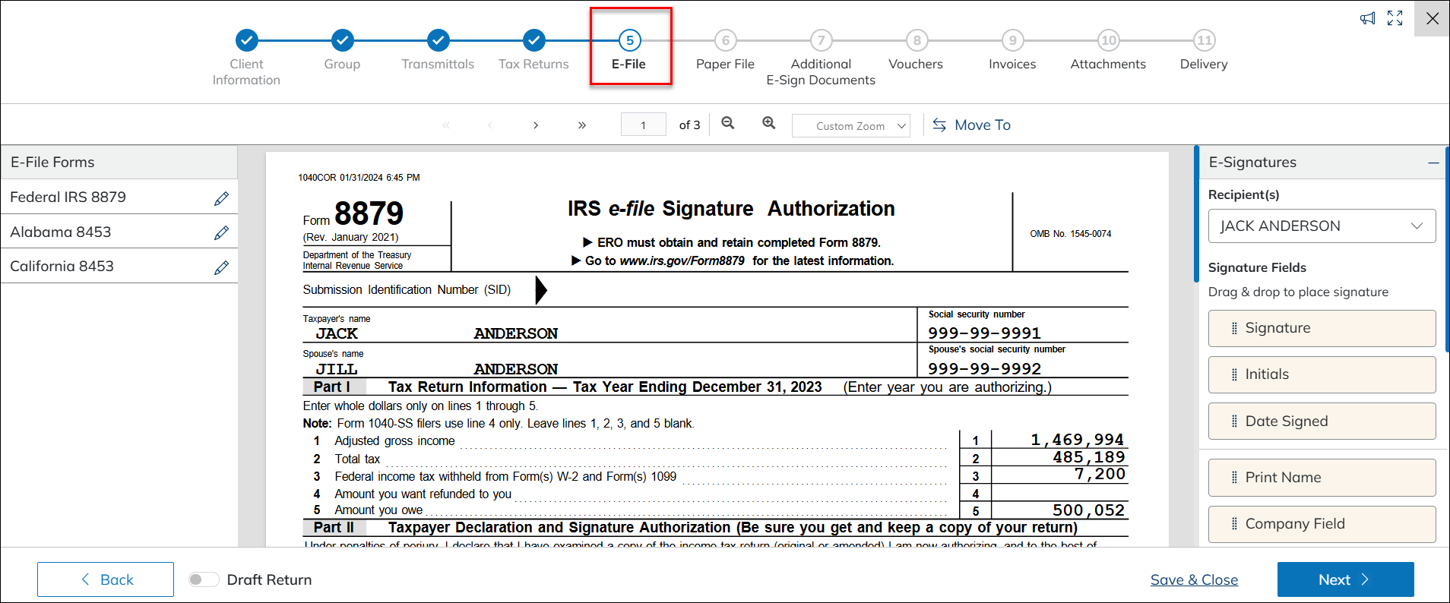Click the announcements megaphone icon
The image size is (1450, 603).
tap(1367, 18)
